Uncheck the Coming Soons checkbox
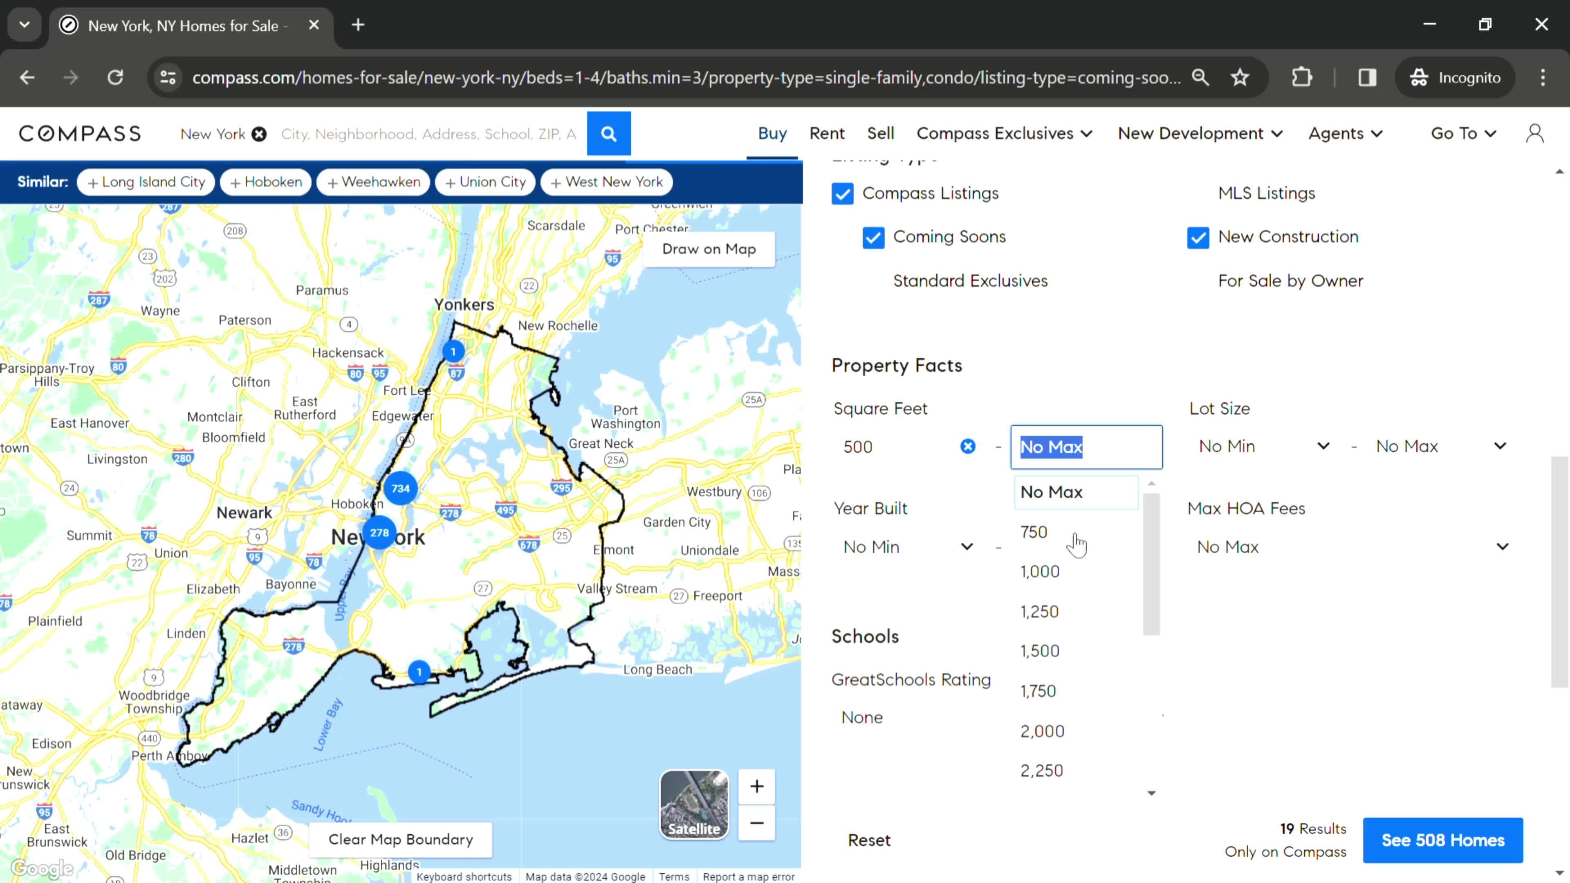Image resolution: width=1570 pixels, height=883 pixels. point(873,237)
